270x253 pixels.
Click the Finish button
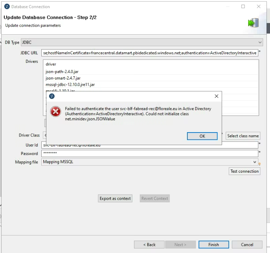coord(214,244)
